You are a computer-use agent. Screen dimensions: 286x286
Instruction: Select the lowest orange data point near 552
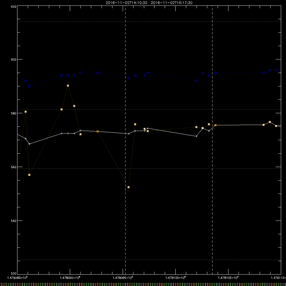tap(129, 187)
